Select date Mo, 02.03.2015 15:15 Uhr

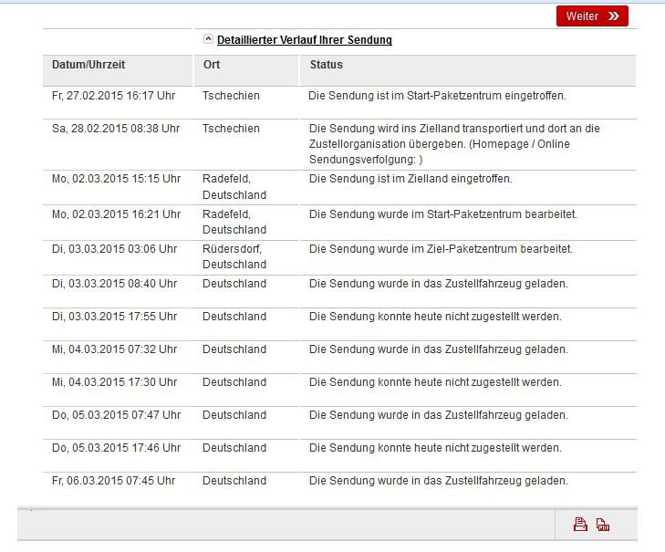[x=116, y=179]
